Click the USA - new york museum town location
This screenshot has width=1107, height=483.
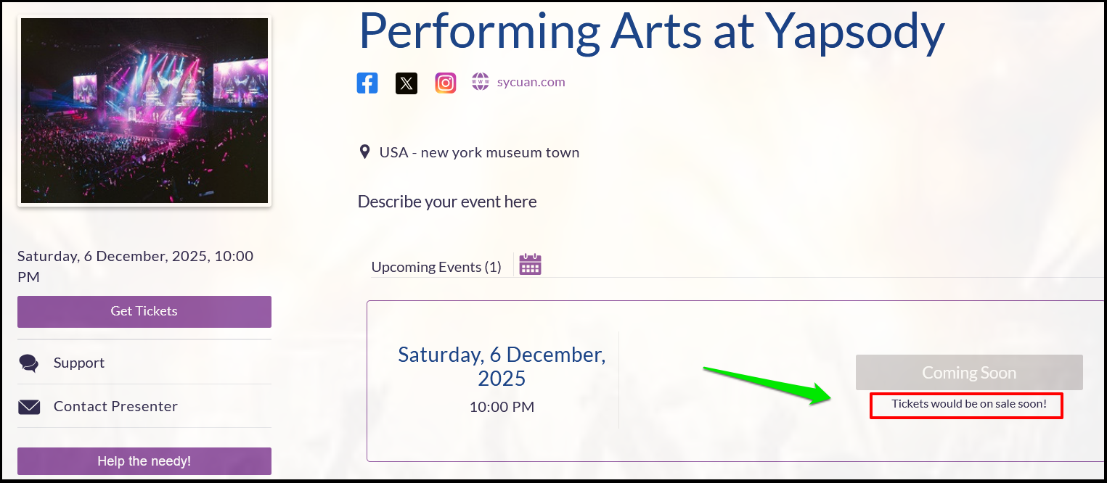[479, 152]
